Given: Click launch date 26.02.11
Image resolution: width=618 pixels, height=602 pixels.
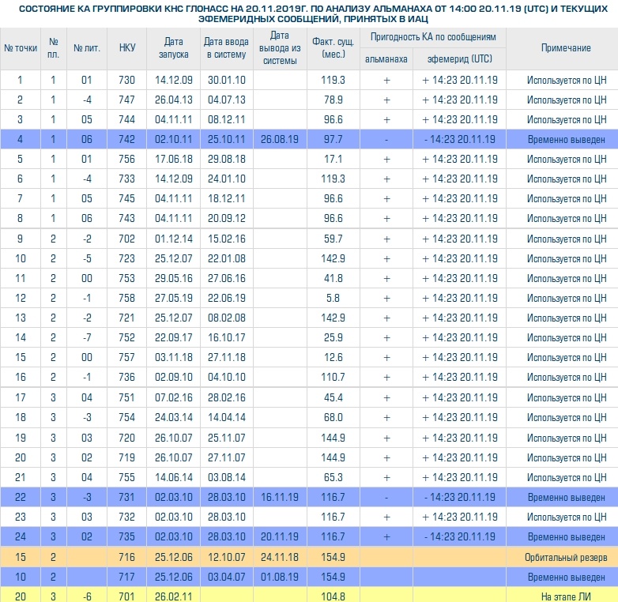Looking at the screenshot, I should point(173,596).
